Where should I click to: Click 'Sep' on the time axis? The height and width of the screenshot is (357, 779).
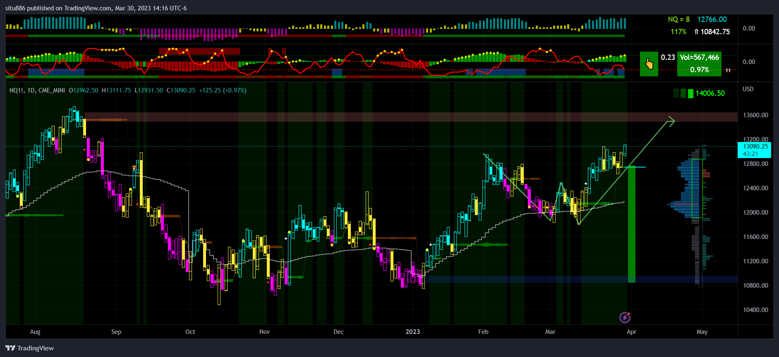tap(116, 332)
